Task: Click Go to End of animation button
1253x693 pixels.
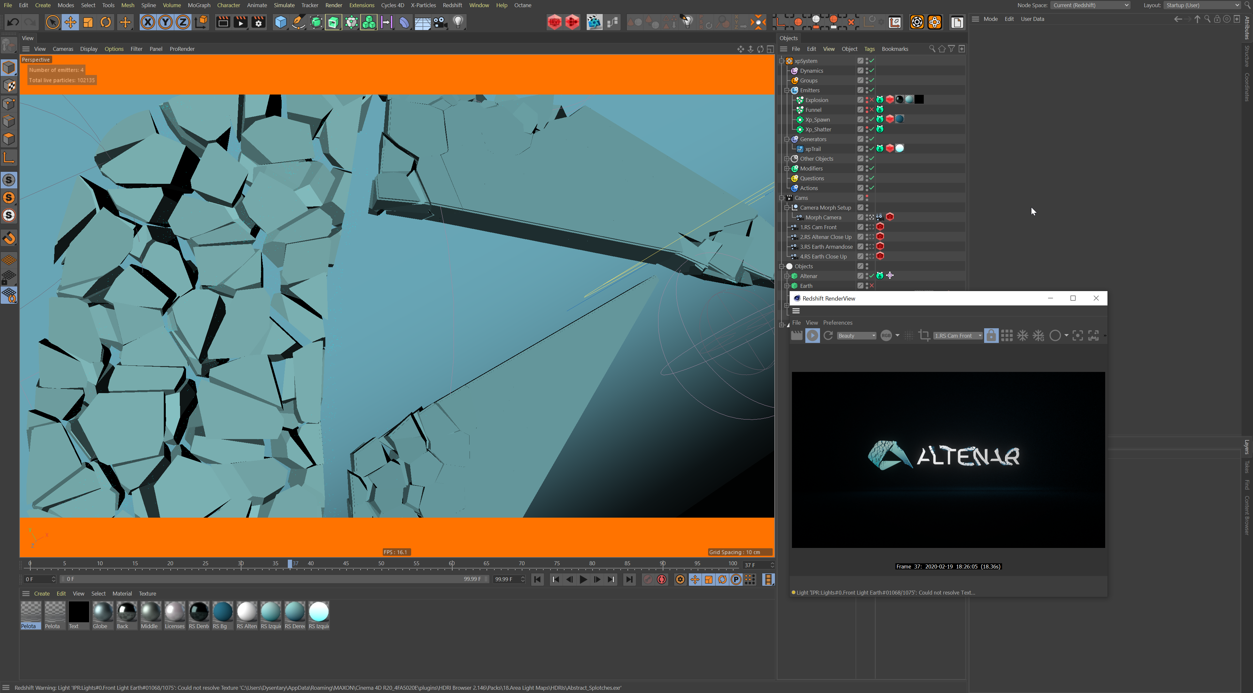Action: tap(629, 579)
